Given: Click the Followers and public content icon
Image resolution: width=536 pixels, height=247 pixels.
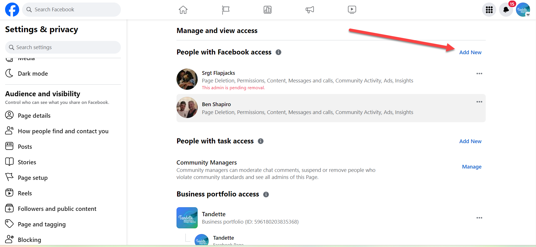Looking at the screenshot, I should coord(9,208).
